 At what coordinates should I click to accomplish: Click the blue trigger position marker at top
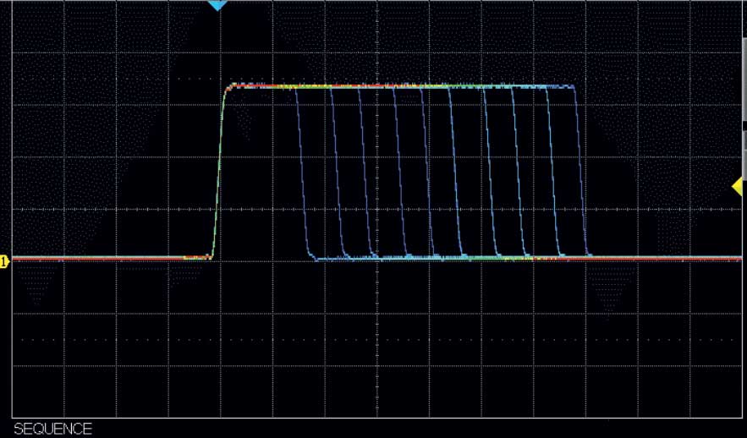pos(218,5)
